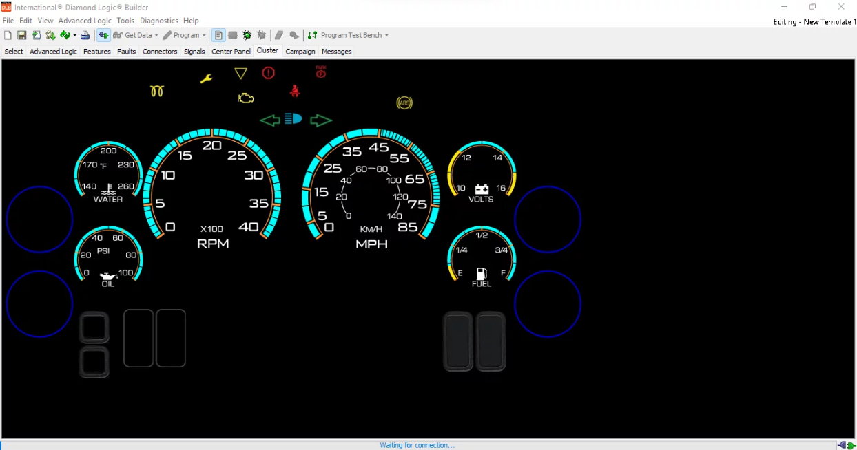
Task: Click the green debug bug toolbar icon
Action: pos(246,34)
